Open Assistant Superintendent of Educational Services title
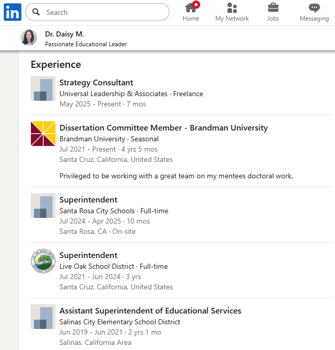The image size is (335, 350). [x=150, y=310]
